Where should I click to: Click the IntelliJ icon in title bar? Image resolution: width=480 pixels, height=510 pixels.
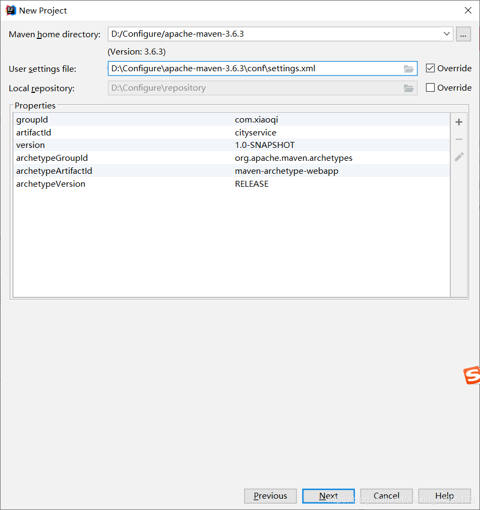click(10, 10)
